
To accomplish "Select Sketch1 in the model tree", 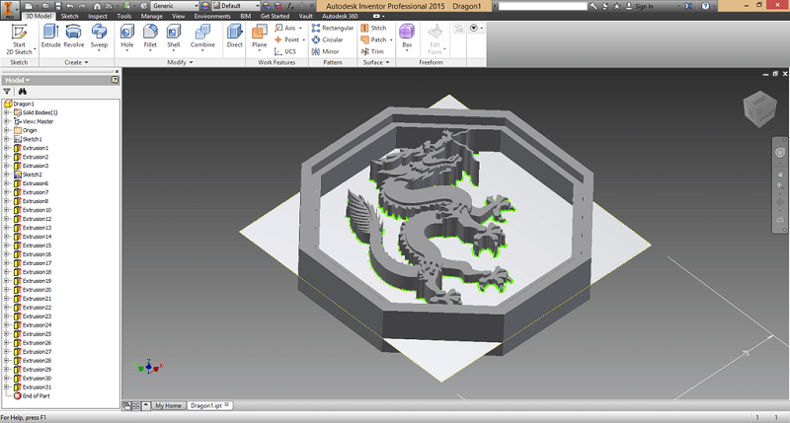I will pos(29,139).
